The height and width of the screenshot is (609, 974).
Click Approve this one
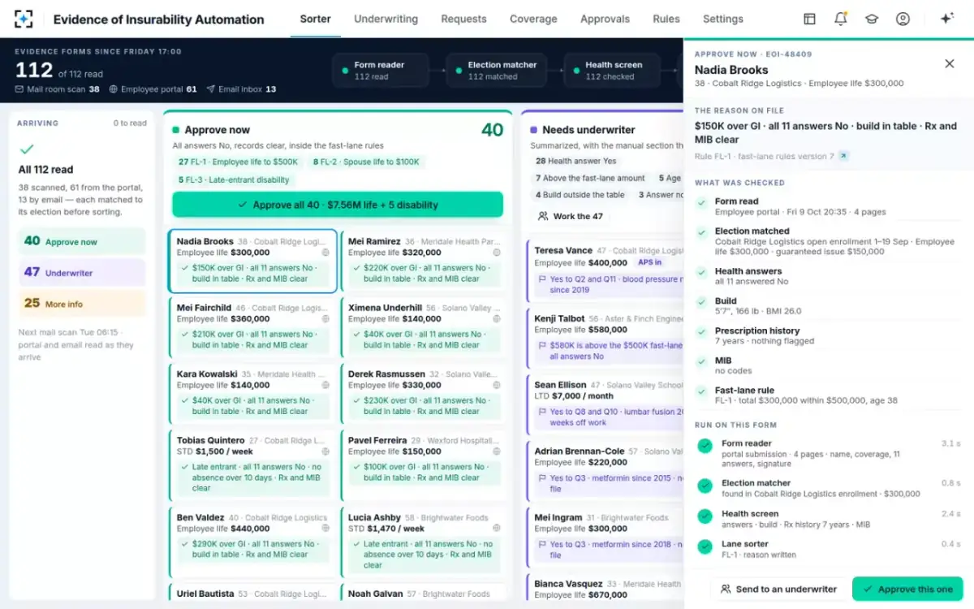pyautogui.click(x=907, y=589)
